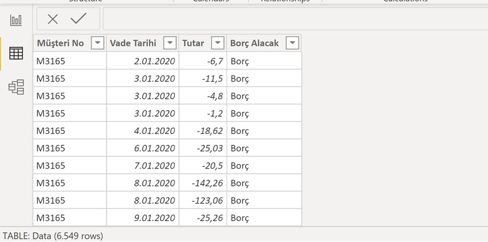Select date cell 2.01.2020
The width and height of the screenshot is (488, 242).
point(142,61)
